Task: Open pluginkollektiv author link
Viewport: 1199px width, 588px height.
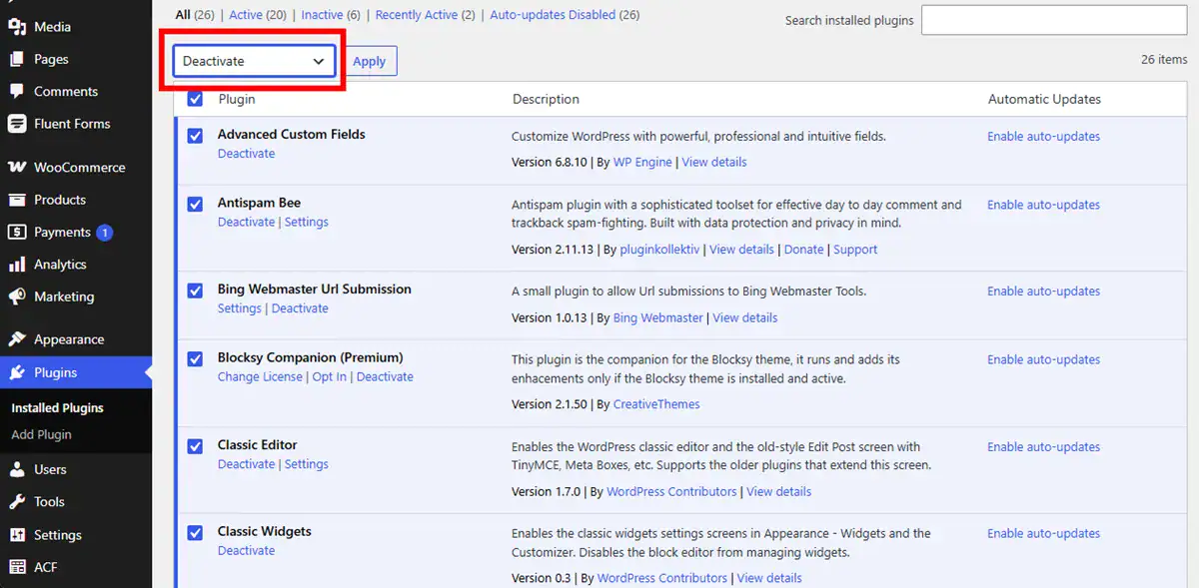Action: pyautogui.click(x=659, y=250)
